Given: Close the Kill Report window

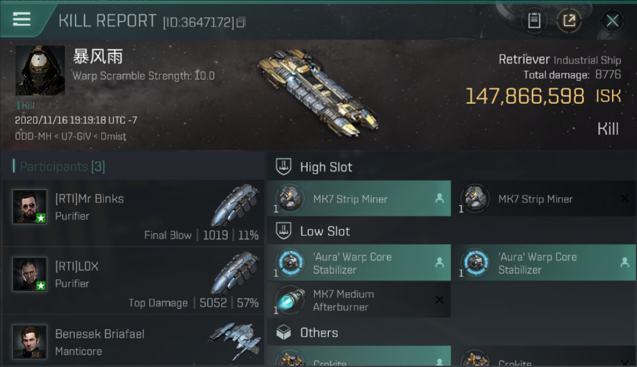Looking at the screenshot, I should [612, 21].
